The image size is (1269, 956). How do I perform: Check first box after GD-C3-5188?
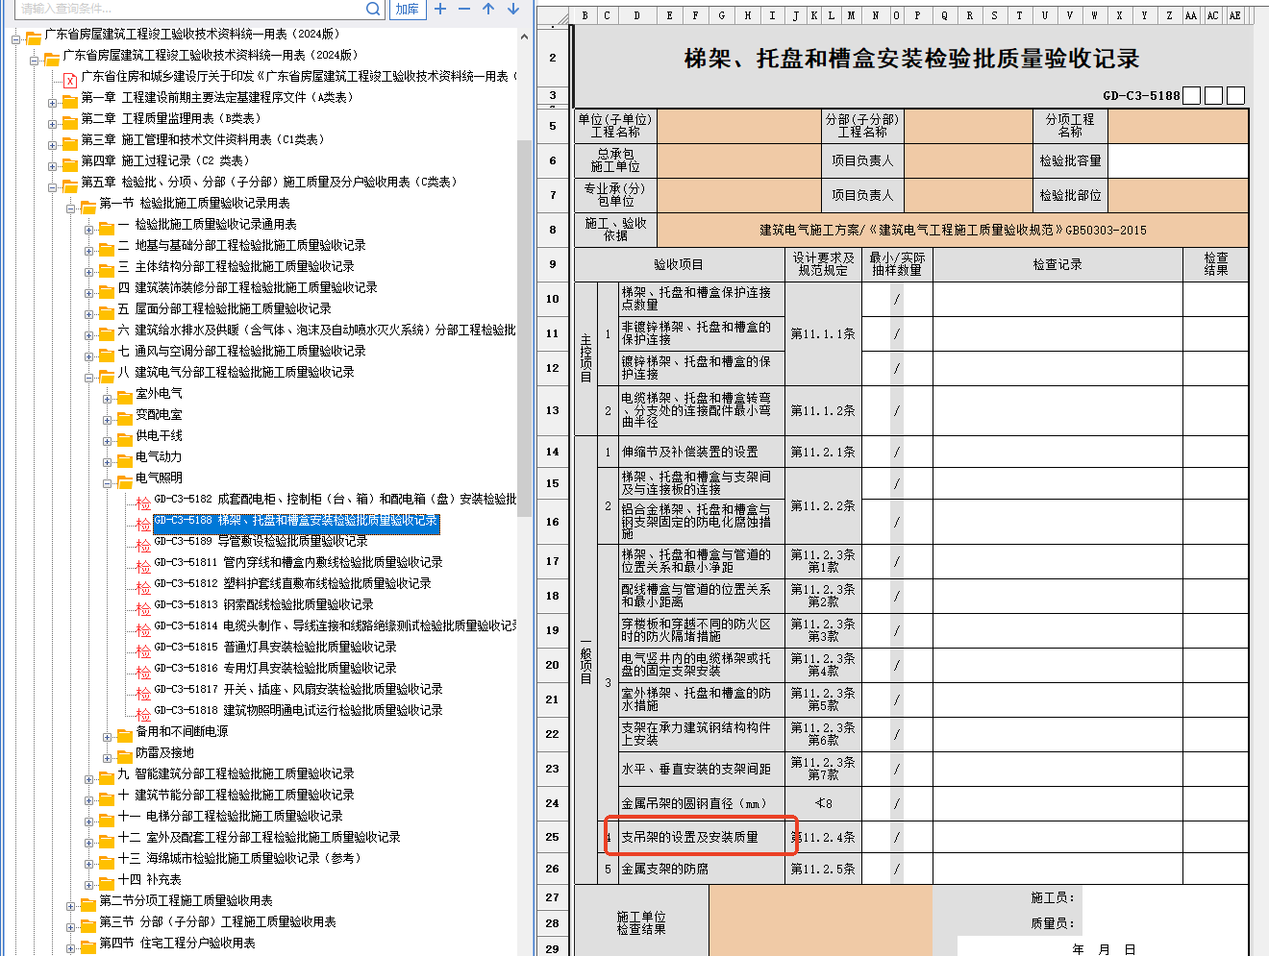[x=1191, y=95]
